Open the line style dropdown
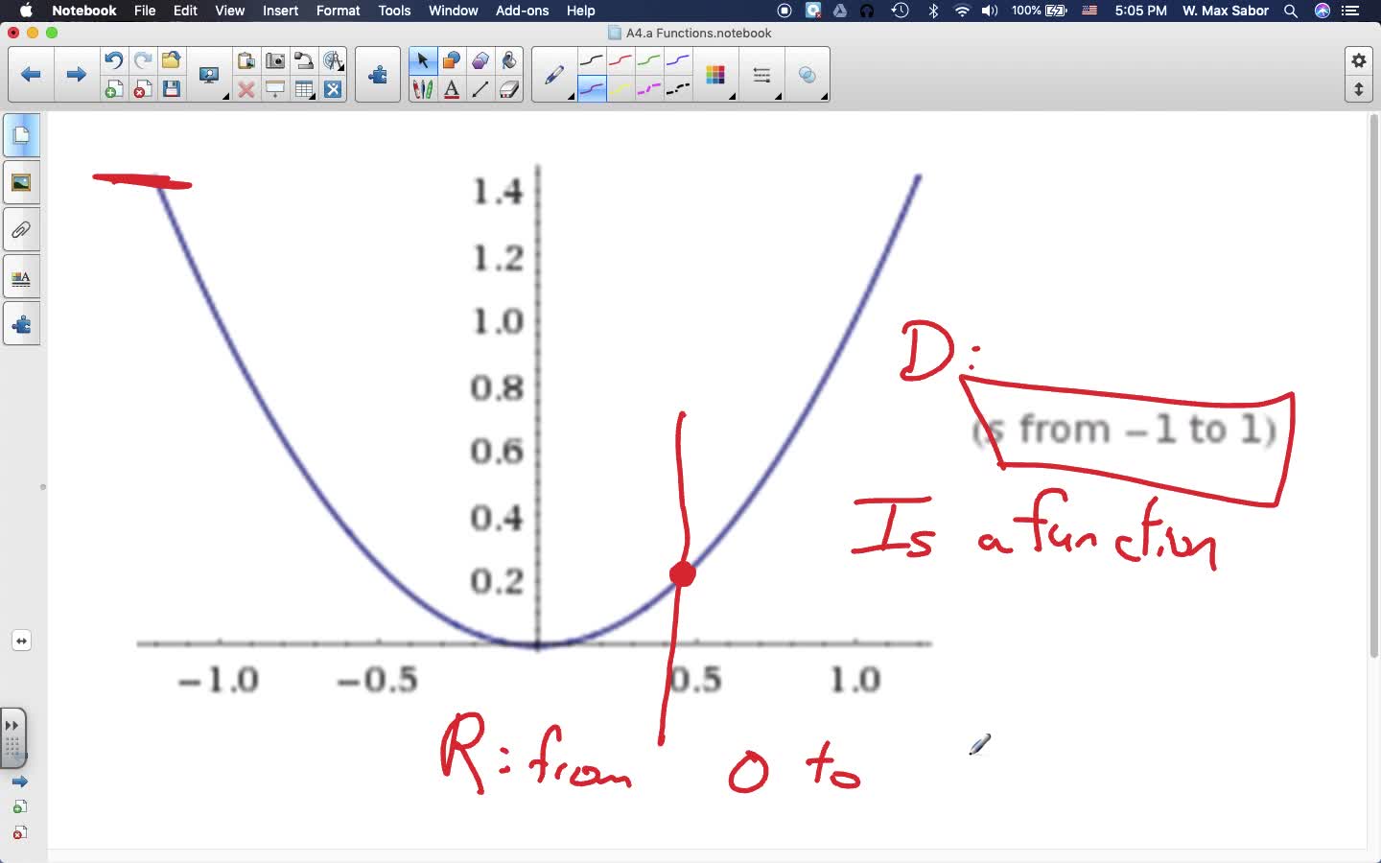This screenshot has width=1381, height=863. (761, 75)
